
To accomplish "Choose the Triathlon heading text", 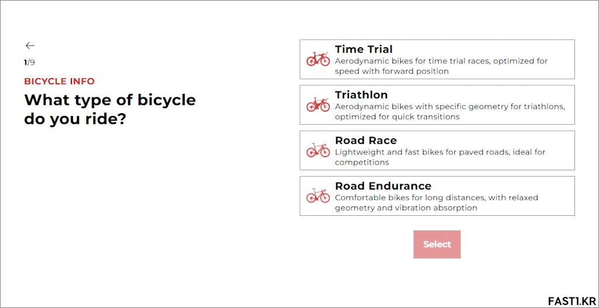I will coord(362,94).
